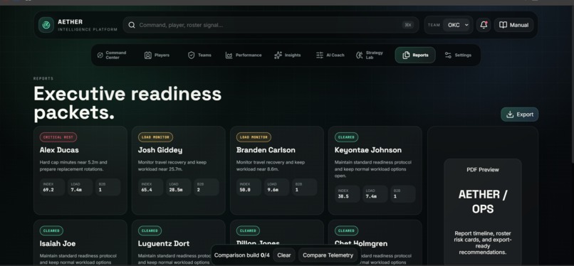This screenshot has width=574, height=266.
Task: Click the PDF Preview panel
Action: coord(482,212)
